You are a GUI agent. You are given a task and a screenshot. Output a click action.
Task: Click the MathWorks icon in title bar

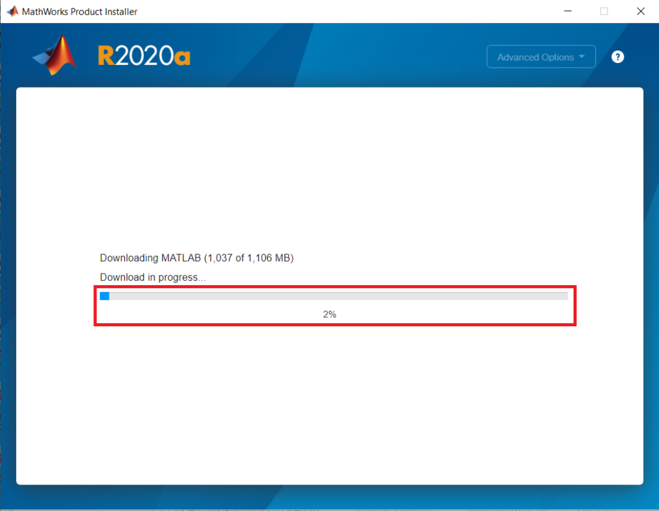point(12,12)
